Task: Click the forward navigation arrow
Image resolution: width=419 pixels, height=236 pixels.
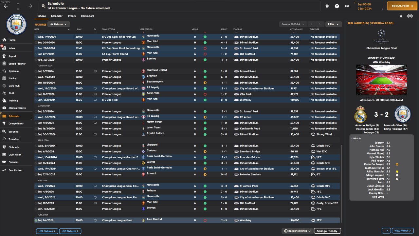Action: 30,6
